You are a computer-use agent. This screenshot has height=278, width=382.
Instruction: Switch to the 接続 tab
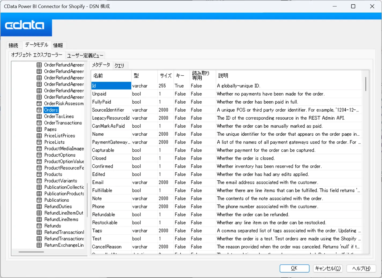coord(13,45)
